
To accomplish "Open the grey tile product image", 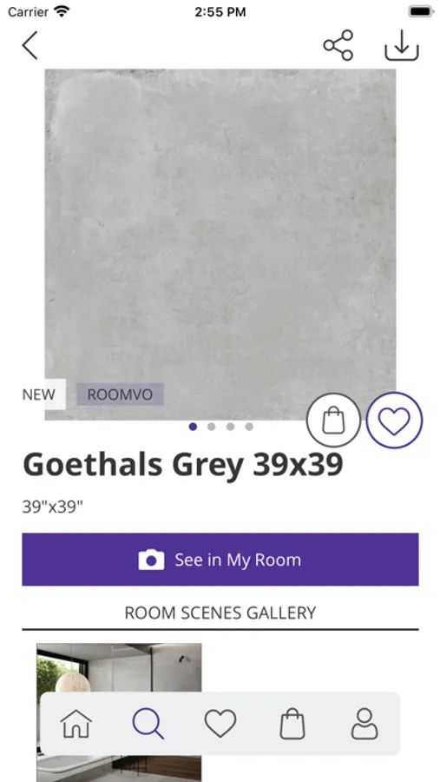I will 220,244.
